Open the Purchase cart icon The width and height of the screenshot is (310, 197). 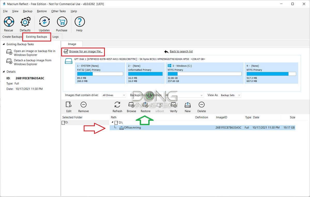point(61,24)
